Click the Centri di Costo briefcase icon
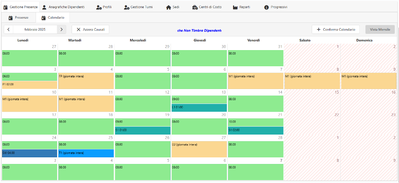Viewport: 399px width, 183px height. pyautogui.click(x=195, y=7)
